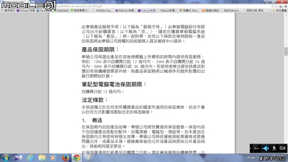Click the section title 1. 概述
The height and width of the screenshot is (162, 288).
click(x=92, y=120)
